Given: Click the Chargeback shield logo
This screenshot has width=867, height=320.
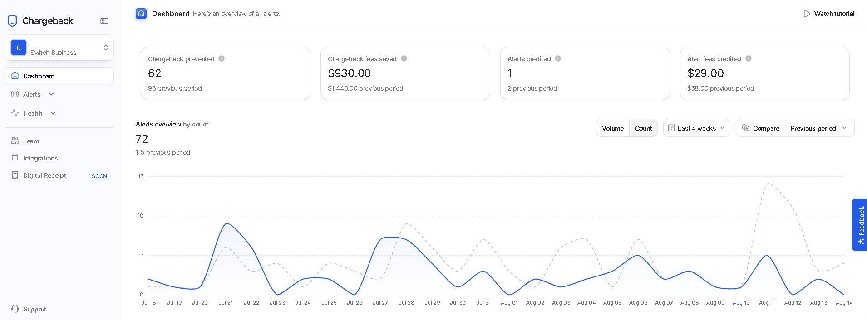Looking at the screenshot, I should pyautogui.click(x=12, y=21).
